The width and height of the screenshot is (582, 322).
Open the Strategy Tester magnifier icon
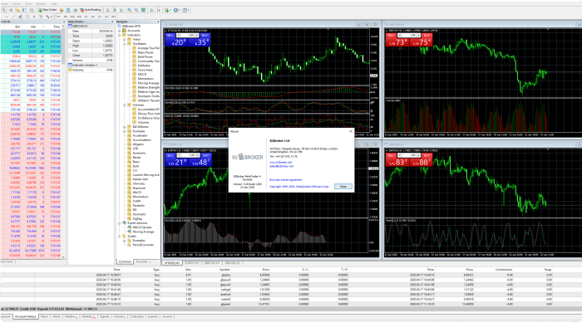click(32, 10)
